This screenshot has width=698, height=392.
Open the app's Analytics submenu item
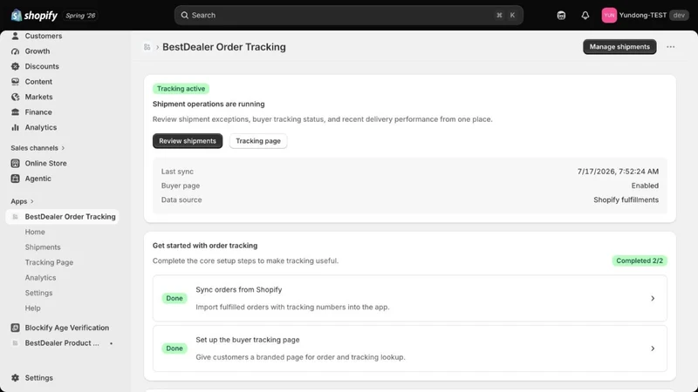pyautogui.click(x=40, y=278)
